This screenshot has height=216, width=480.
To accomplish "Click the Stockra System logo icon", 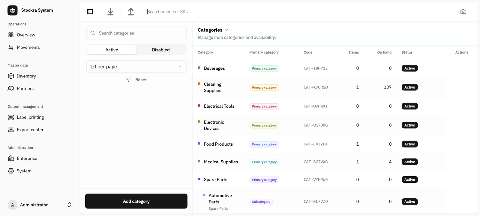I will click(x=12, y=10).
